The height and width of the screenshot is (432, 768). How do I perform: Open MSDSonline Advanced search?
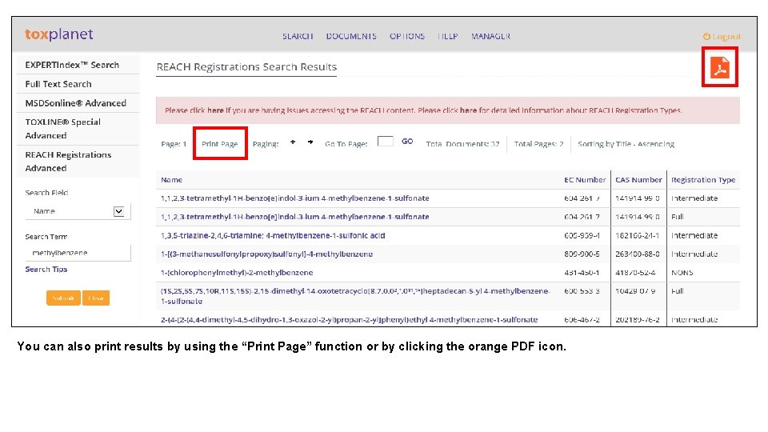[x=78, y=103]
